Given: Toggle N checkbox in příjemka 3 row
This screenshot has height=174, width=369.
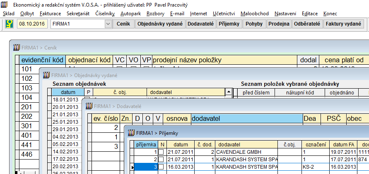Looking at the screenshot, I should click(161, 167).
